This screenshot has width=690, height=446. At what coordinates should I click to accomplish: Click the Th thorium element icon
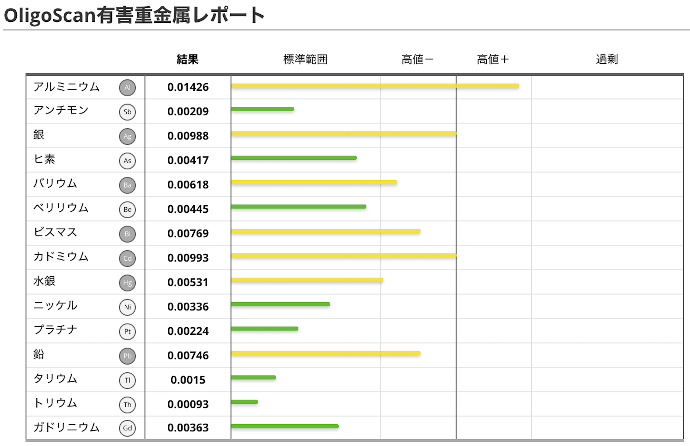tap(127, 405)
